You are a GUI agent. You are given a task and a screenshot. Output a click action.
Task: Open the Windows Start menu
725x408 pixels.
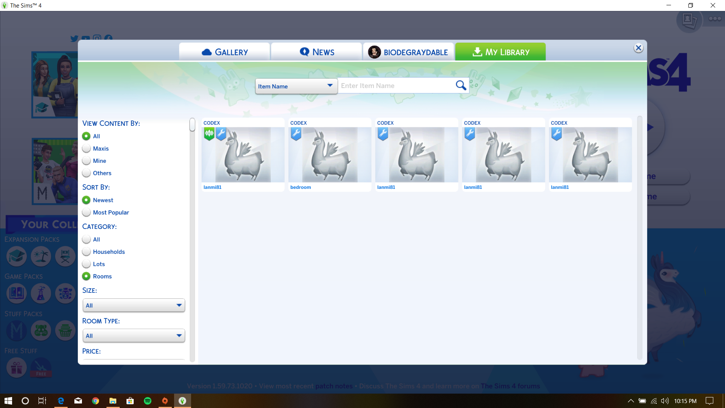[8, 401]
